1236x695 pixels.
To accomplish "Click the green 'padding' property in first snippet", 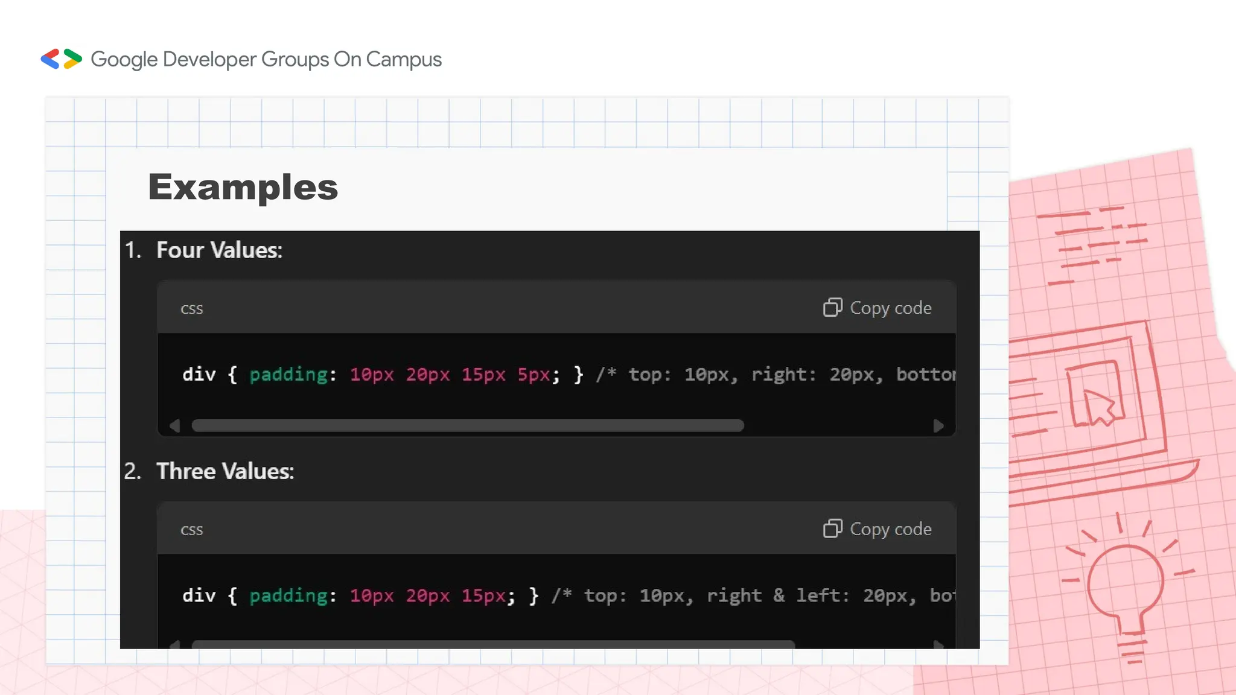I will coord(288,375).
